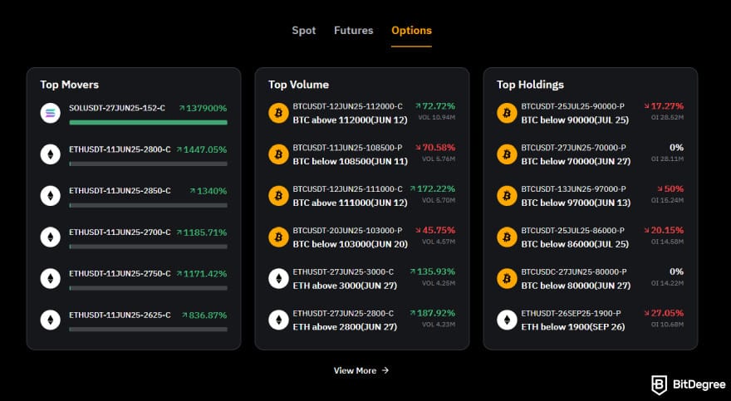
Task: Open SOLUSDT-27JUN25-152-C contract
Action: (x=117, y=108)
